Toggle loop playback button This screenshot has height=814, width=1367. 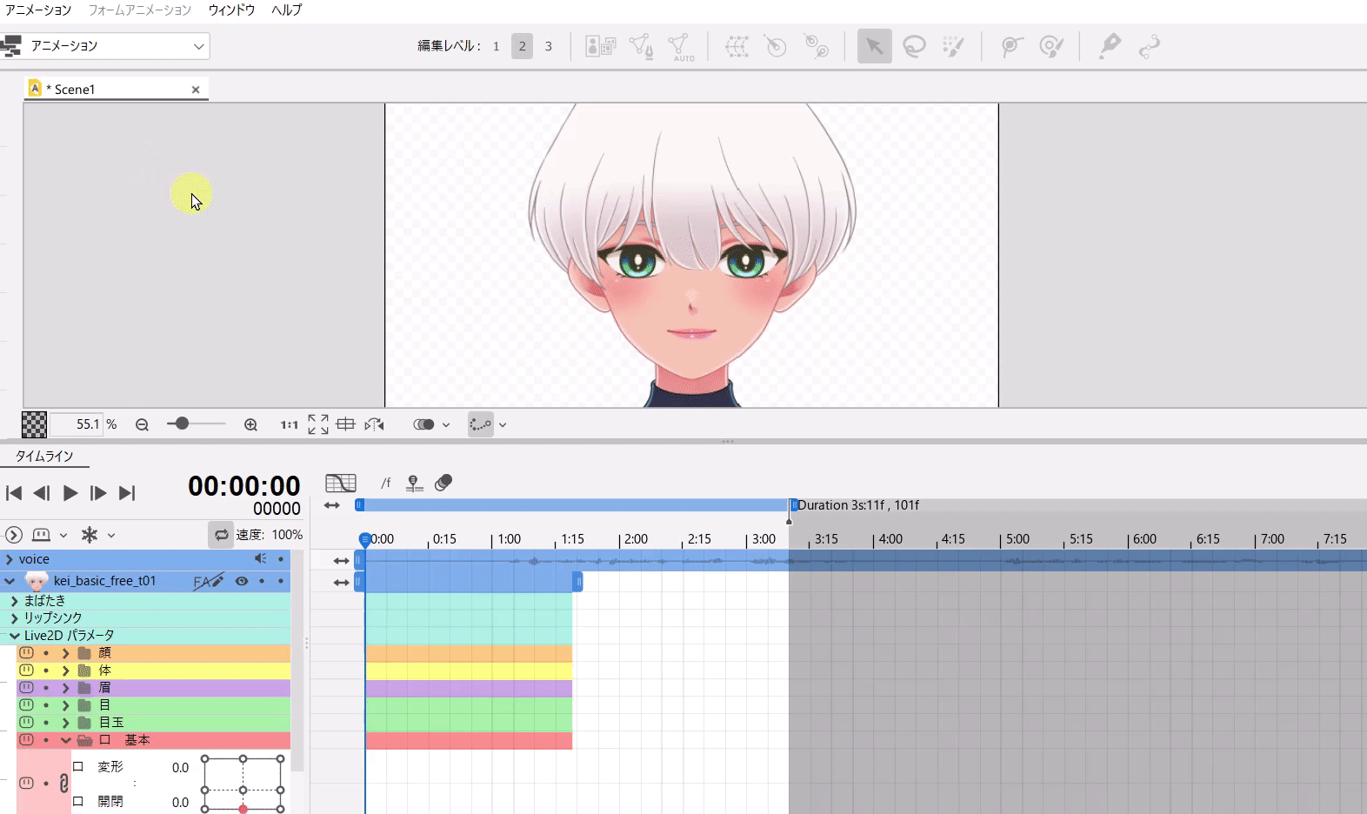[x=221, y=535]
